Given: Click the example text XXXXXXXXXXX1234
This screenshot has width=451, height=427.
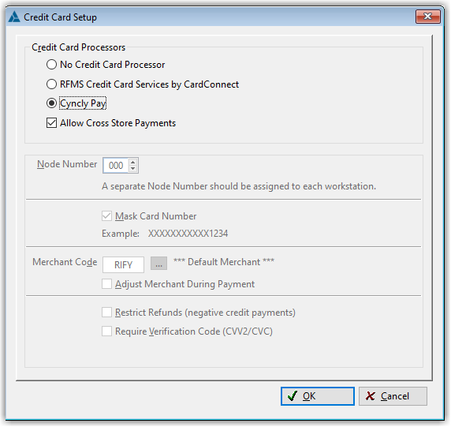Looking at the screenshot, I should (188, 234).
